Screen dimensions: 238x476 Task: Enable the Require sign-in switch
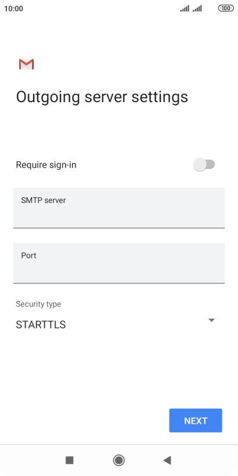204,164
